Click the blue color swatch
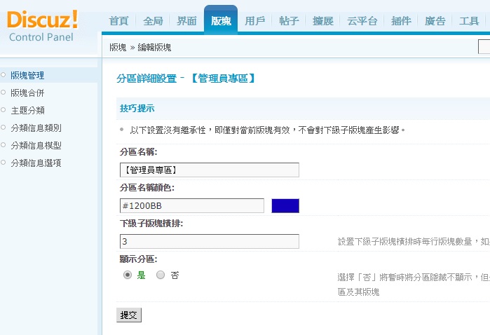490x335 pixels. pos(285,205)
